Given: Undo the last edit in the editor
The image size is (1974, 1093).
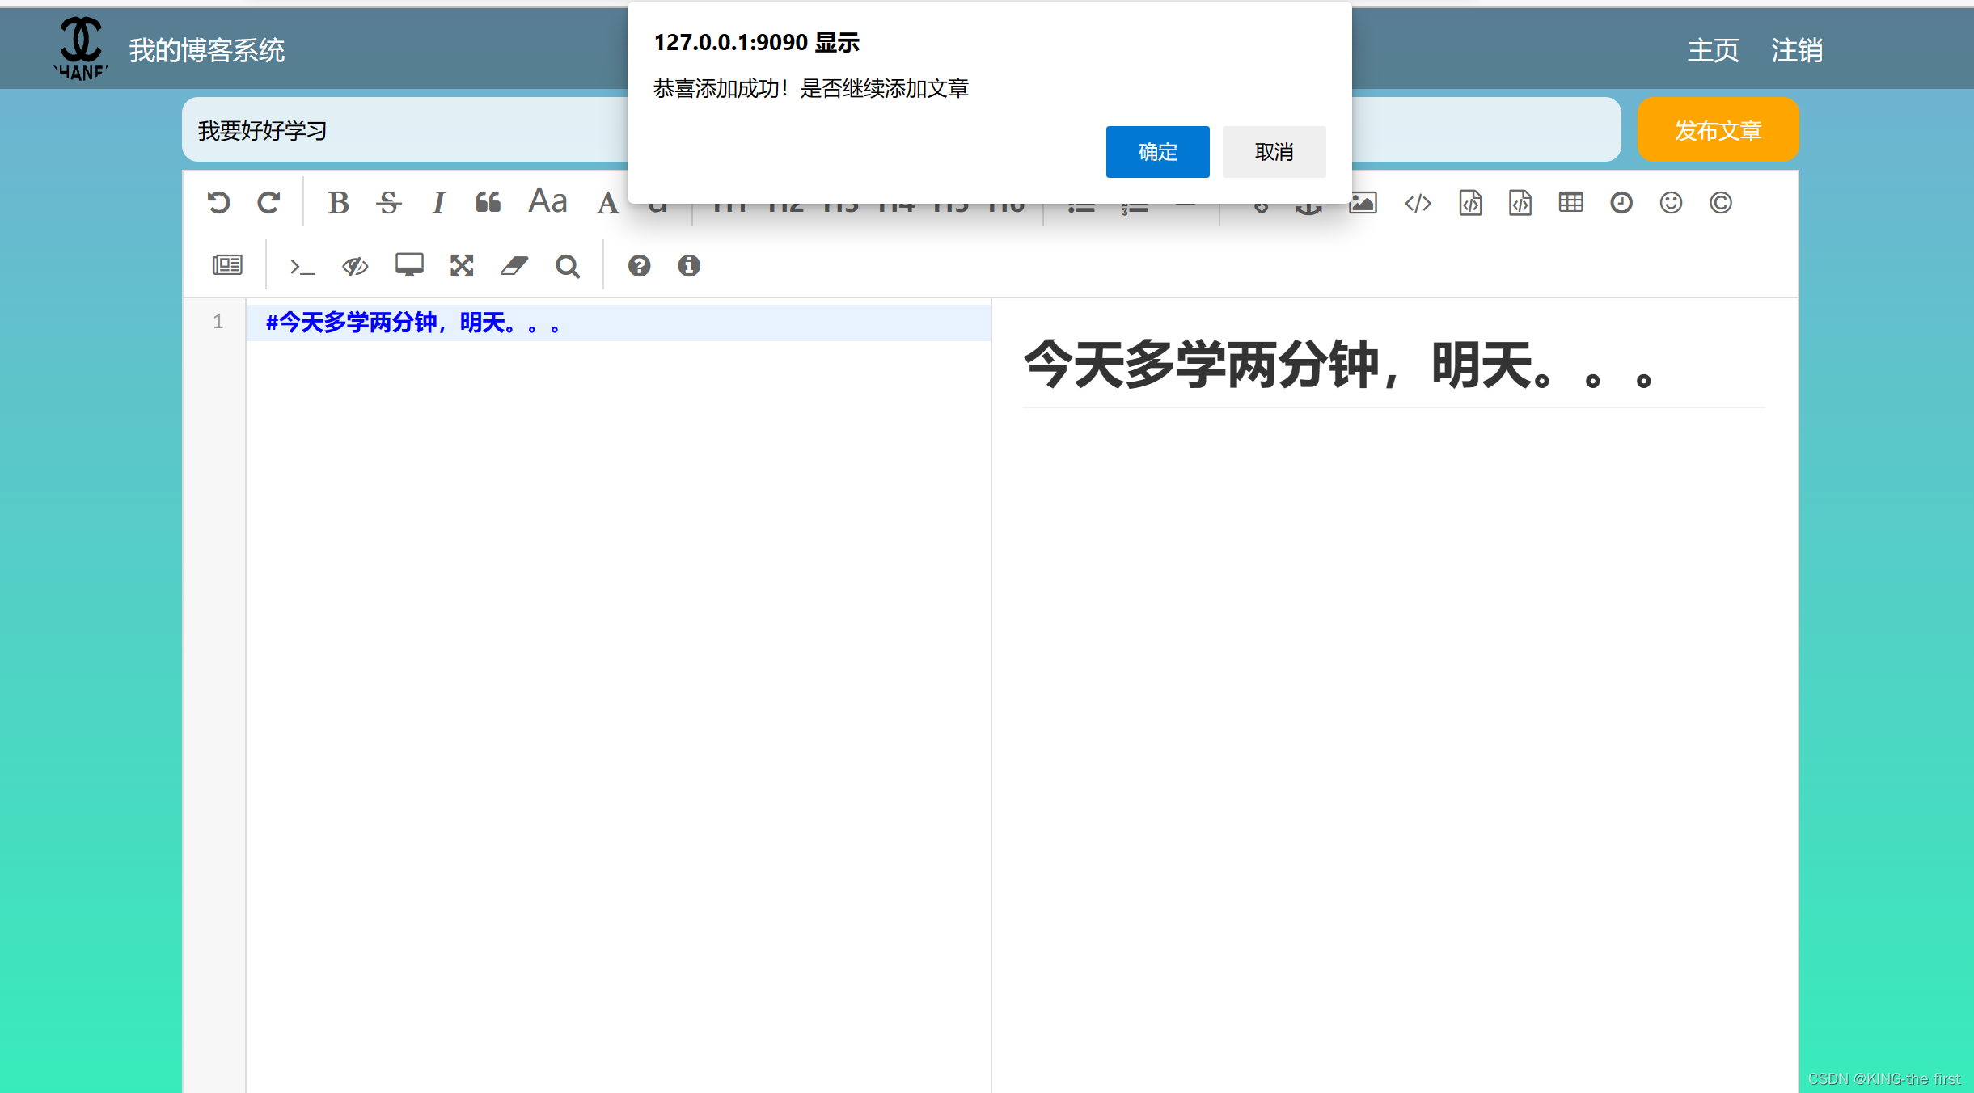Looking at the screenshot, I should 220,202.
